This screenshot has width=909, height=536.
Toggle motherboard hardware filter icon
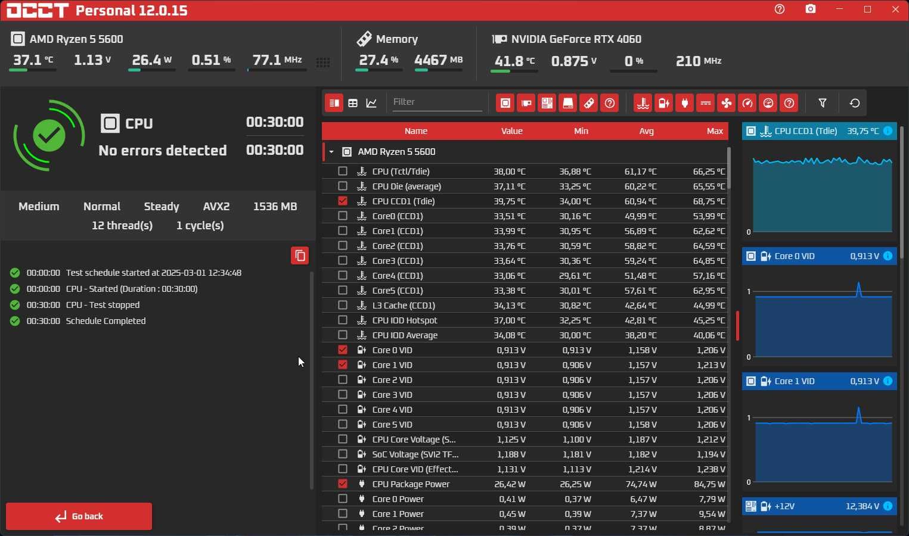(x=547, y=103)
